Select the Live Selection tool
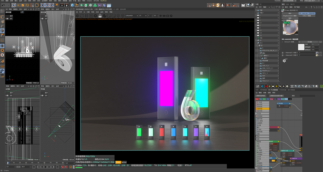The width and height of the screenshot is (323, 172). tap(14, 5)
